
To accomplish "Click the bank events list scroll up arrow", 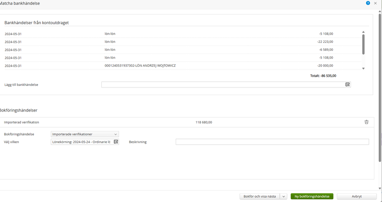I will 363,32.
